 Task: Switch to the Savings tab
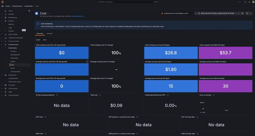[x=49, y=33]
